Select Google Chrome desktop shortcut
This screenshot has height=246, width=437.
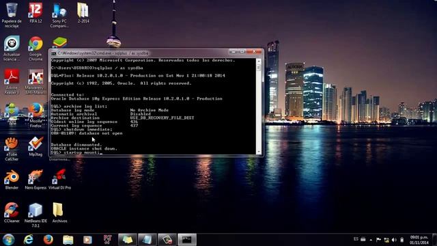tap(36, 49)
